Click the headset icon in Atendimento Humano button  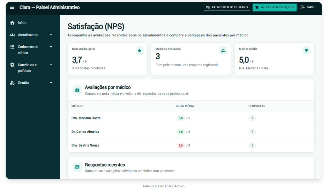[208, 7]
